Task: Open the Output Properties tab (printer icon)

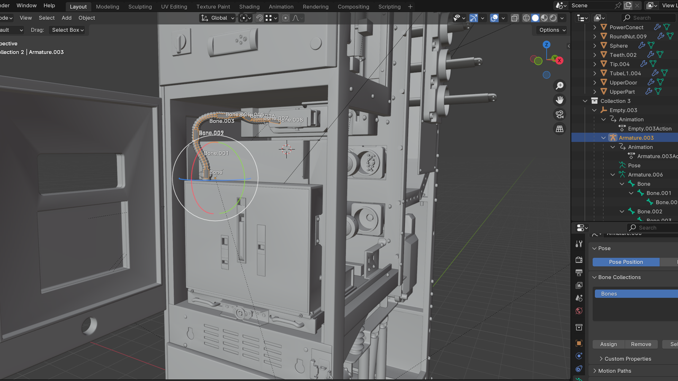Action: [x=579, y=273]
